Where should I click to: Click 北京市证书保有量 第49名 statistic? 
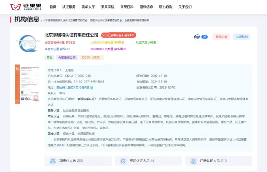pos(107,42)
